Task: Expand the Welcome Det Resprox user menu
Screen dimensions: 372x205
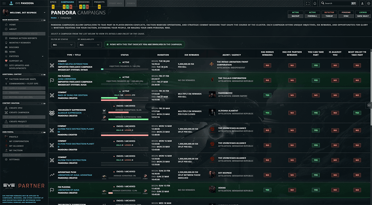Action: pyautogui.click(x=44, y=13)
